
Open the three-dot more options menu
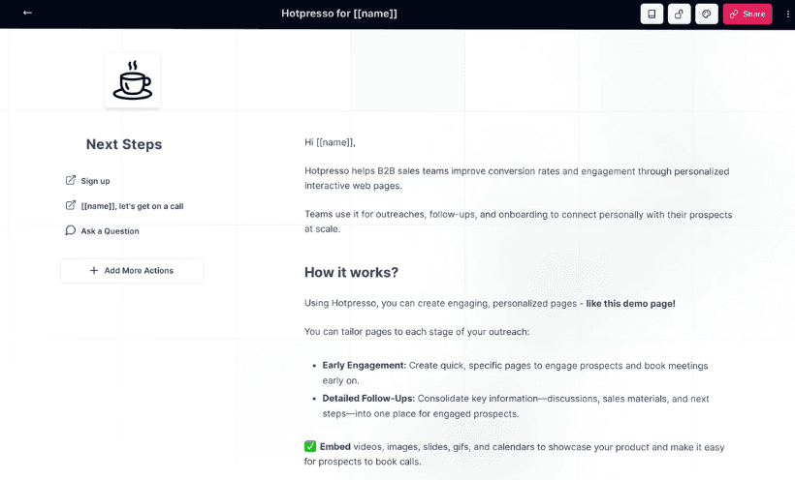click(787, 15)
